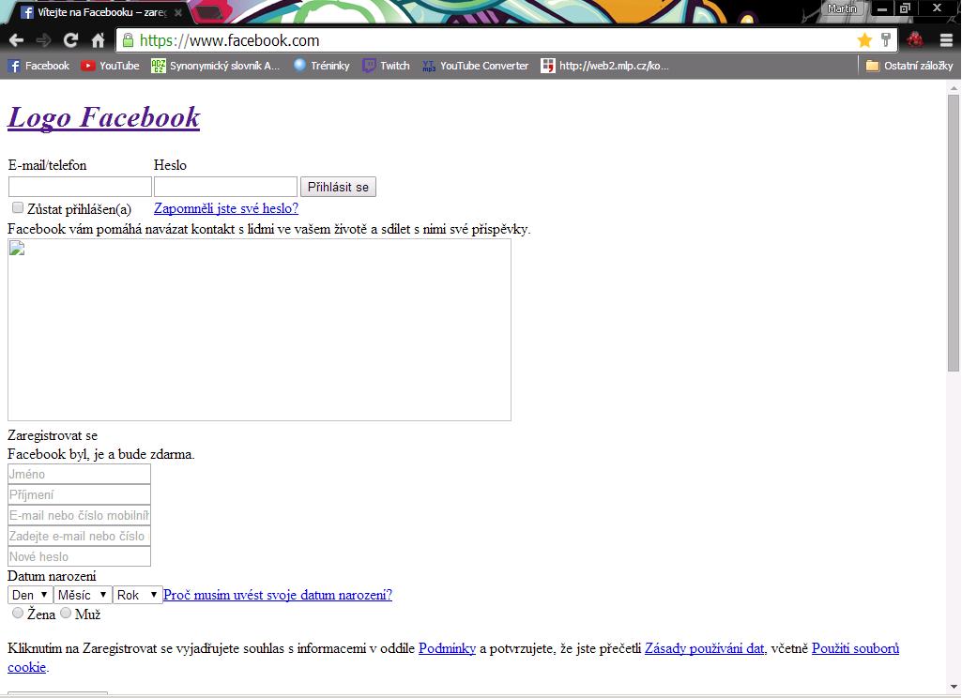The width and height of the screenshot is (962, 698).
Task: Click the Zadejte e-mail nebo číslo field
Action: pyautogui.click(x=79, y=536)
